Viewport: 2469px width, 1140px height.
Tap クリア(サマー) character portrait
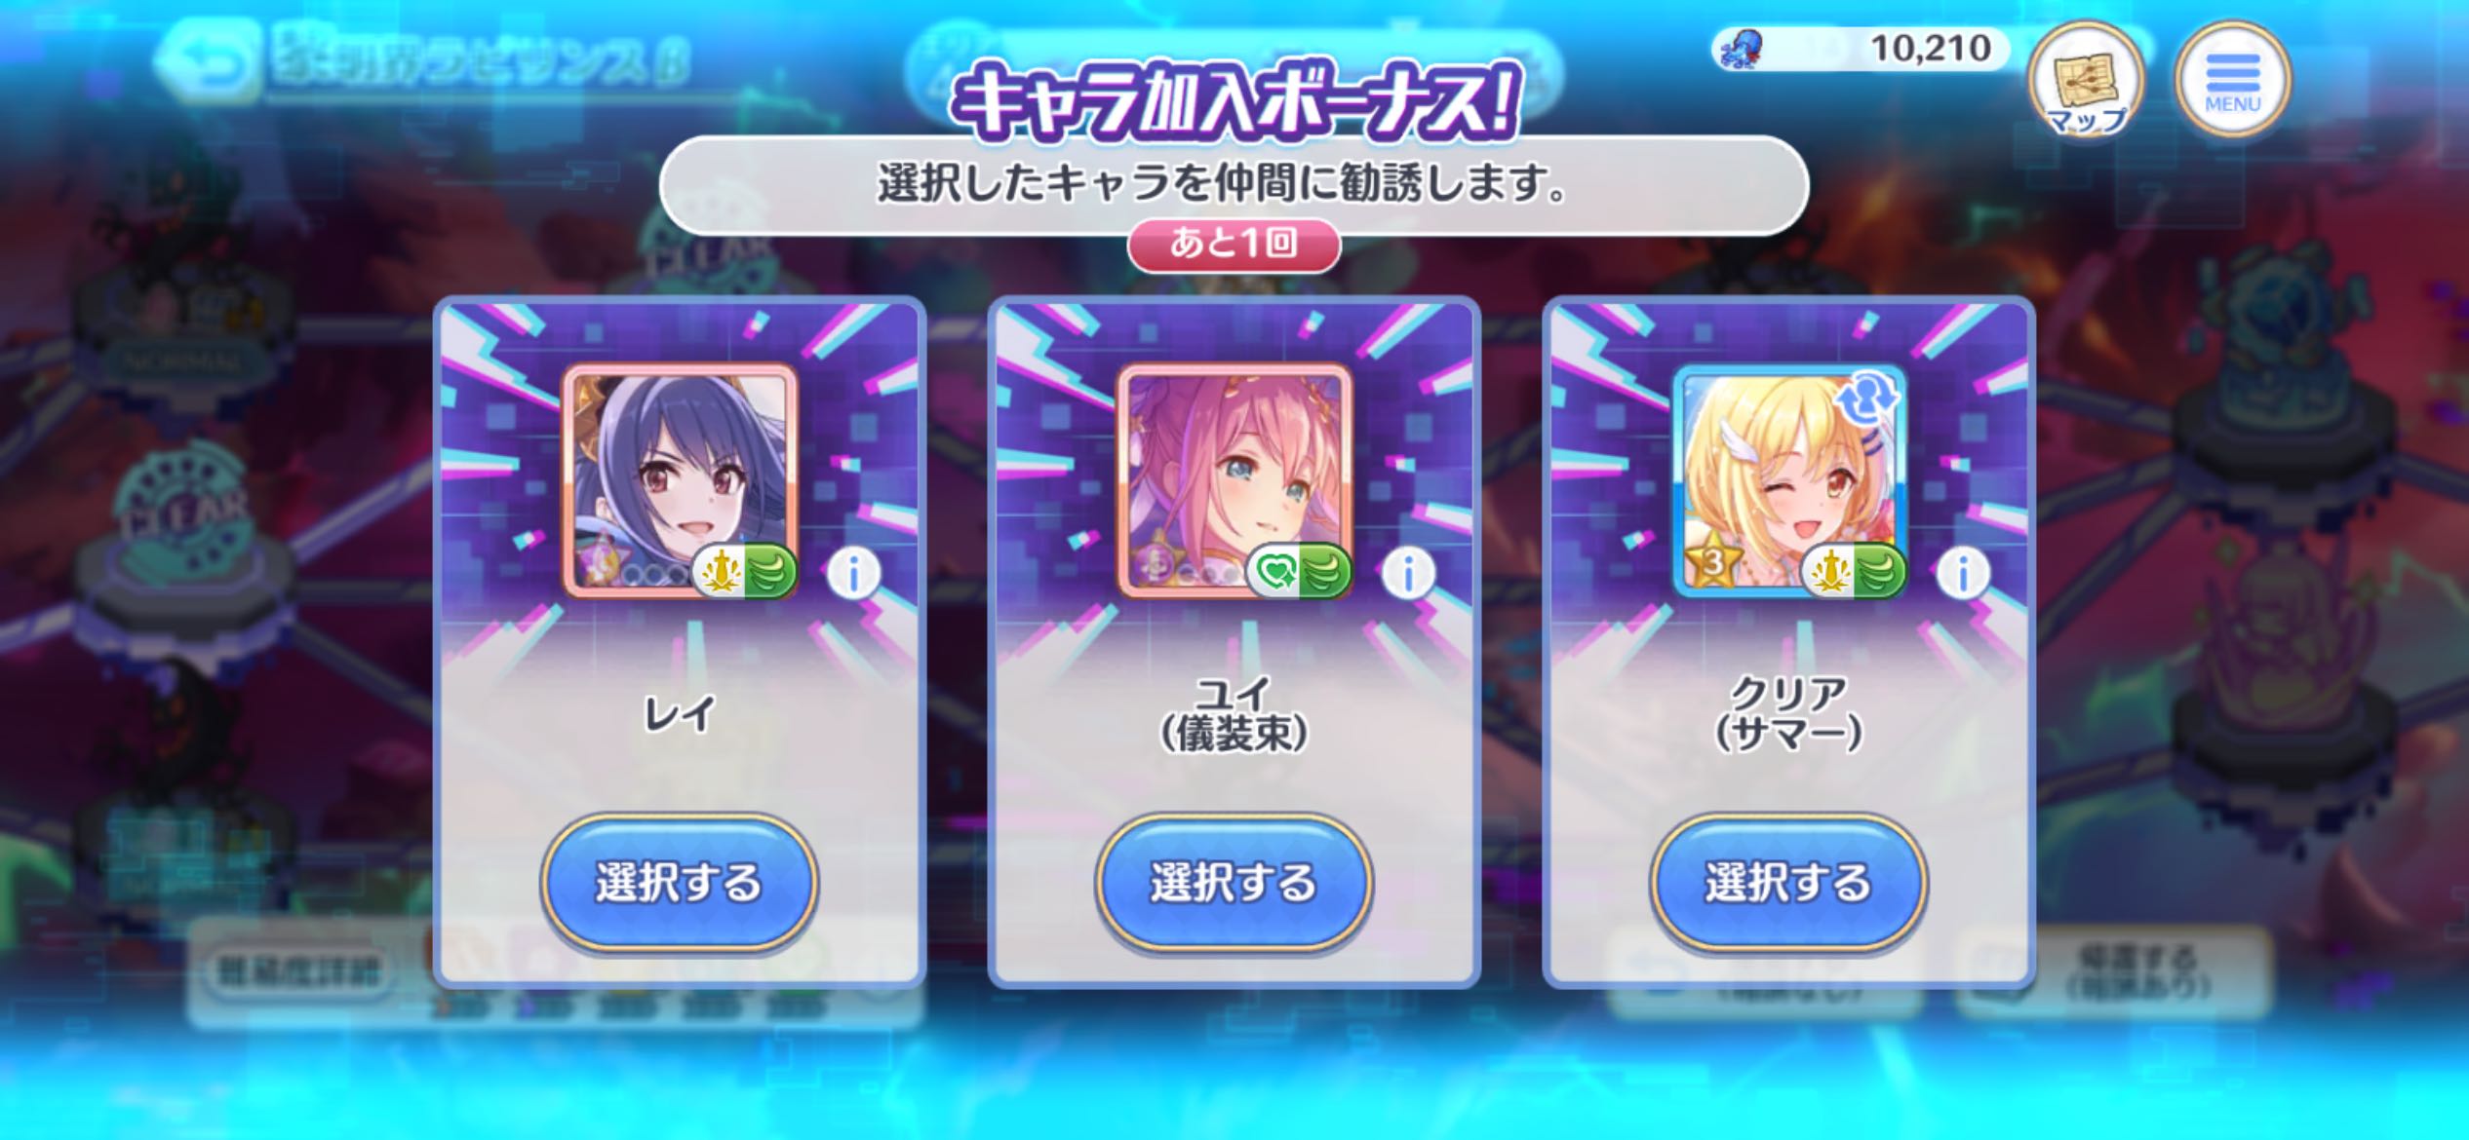pyautogui.click(x=1789, y=480)
